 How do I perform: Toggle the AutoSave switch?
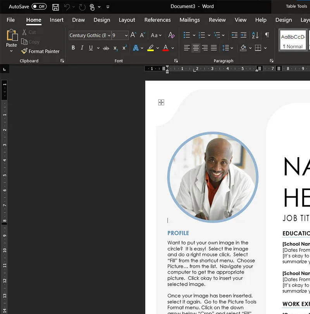coord(39,7)
